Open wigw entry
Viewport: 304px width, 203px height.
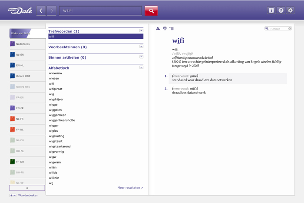[53, 157]
